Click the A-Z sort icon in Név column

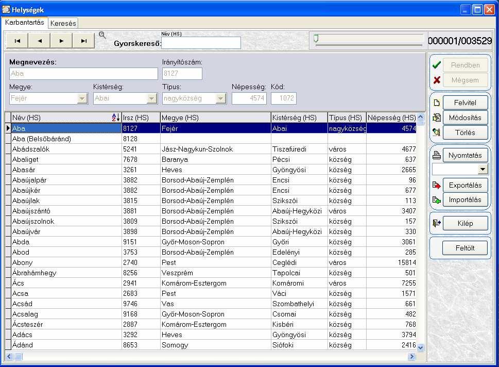coord(115,118)
